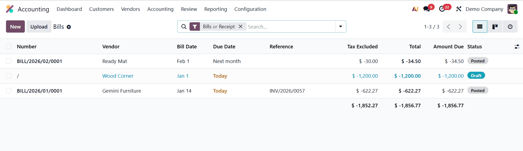Click tax excluded $ -30.00

(368, 61)
